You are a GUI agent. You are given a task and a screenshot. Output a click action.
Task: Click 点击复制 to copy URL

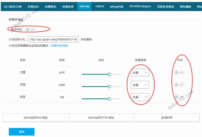tap(86, 39)
